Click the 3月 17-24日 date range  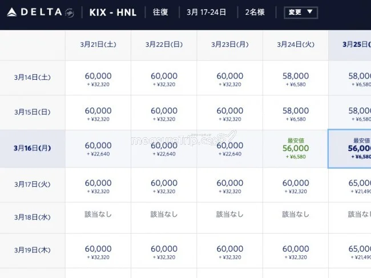(x=207, y=12)
